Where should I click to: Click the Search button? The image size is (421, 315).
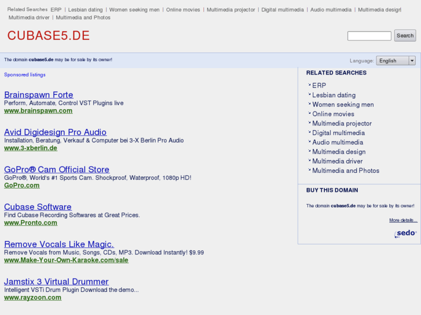tap(405, 36)
